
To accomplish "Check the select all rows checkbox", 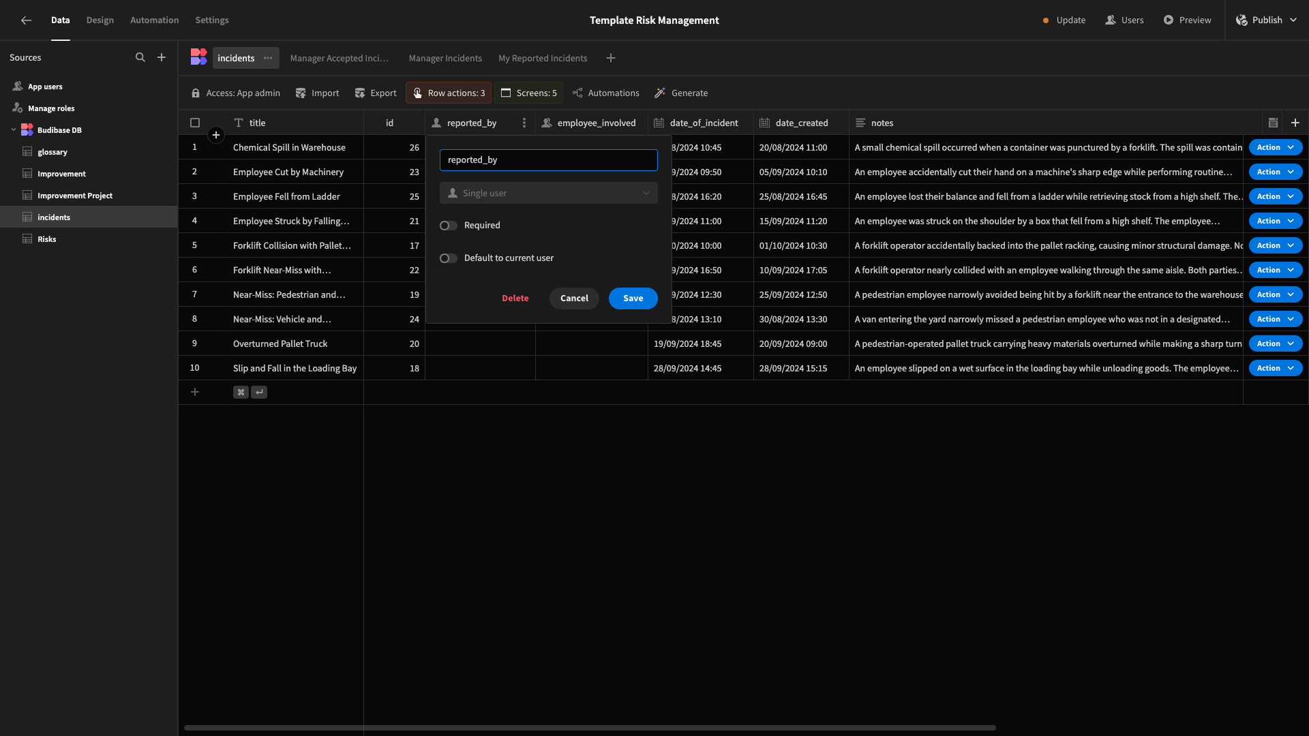I will 194,122.
